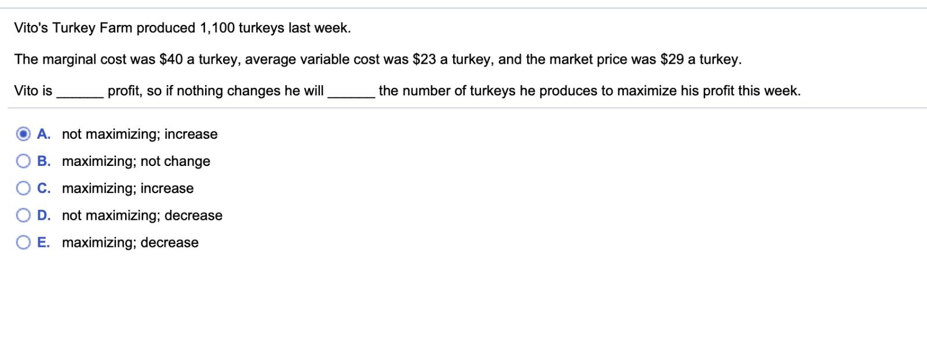
Task: Click the answer text 'maximizing; increase'
Action: [x=127, y=188]
